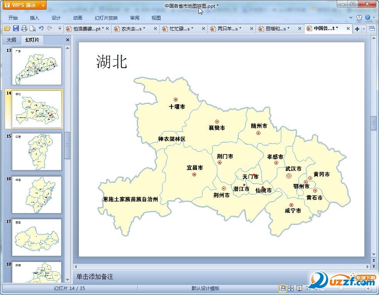The width and height of the screenshot is (379, 295).
Task: Start slideshow from the status bar play icon
Action: tap(299, 288)
